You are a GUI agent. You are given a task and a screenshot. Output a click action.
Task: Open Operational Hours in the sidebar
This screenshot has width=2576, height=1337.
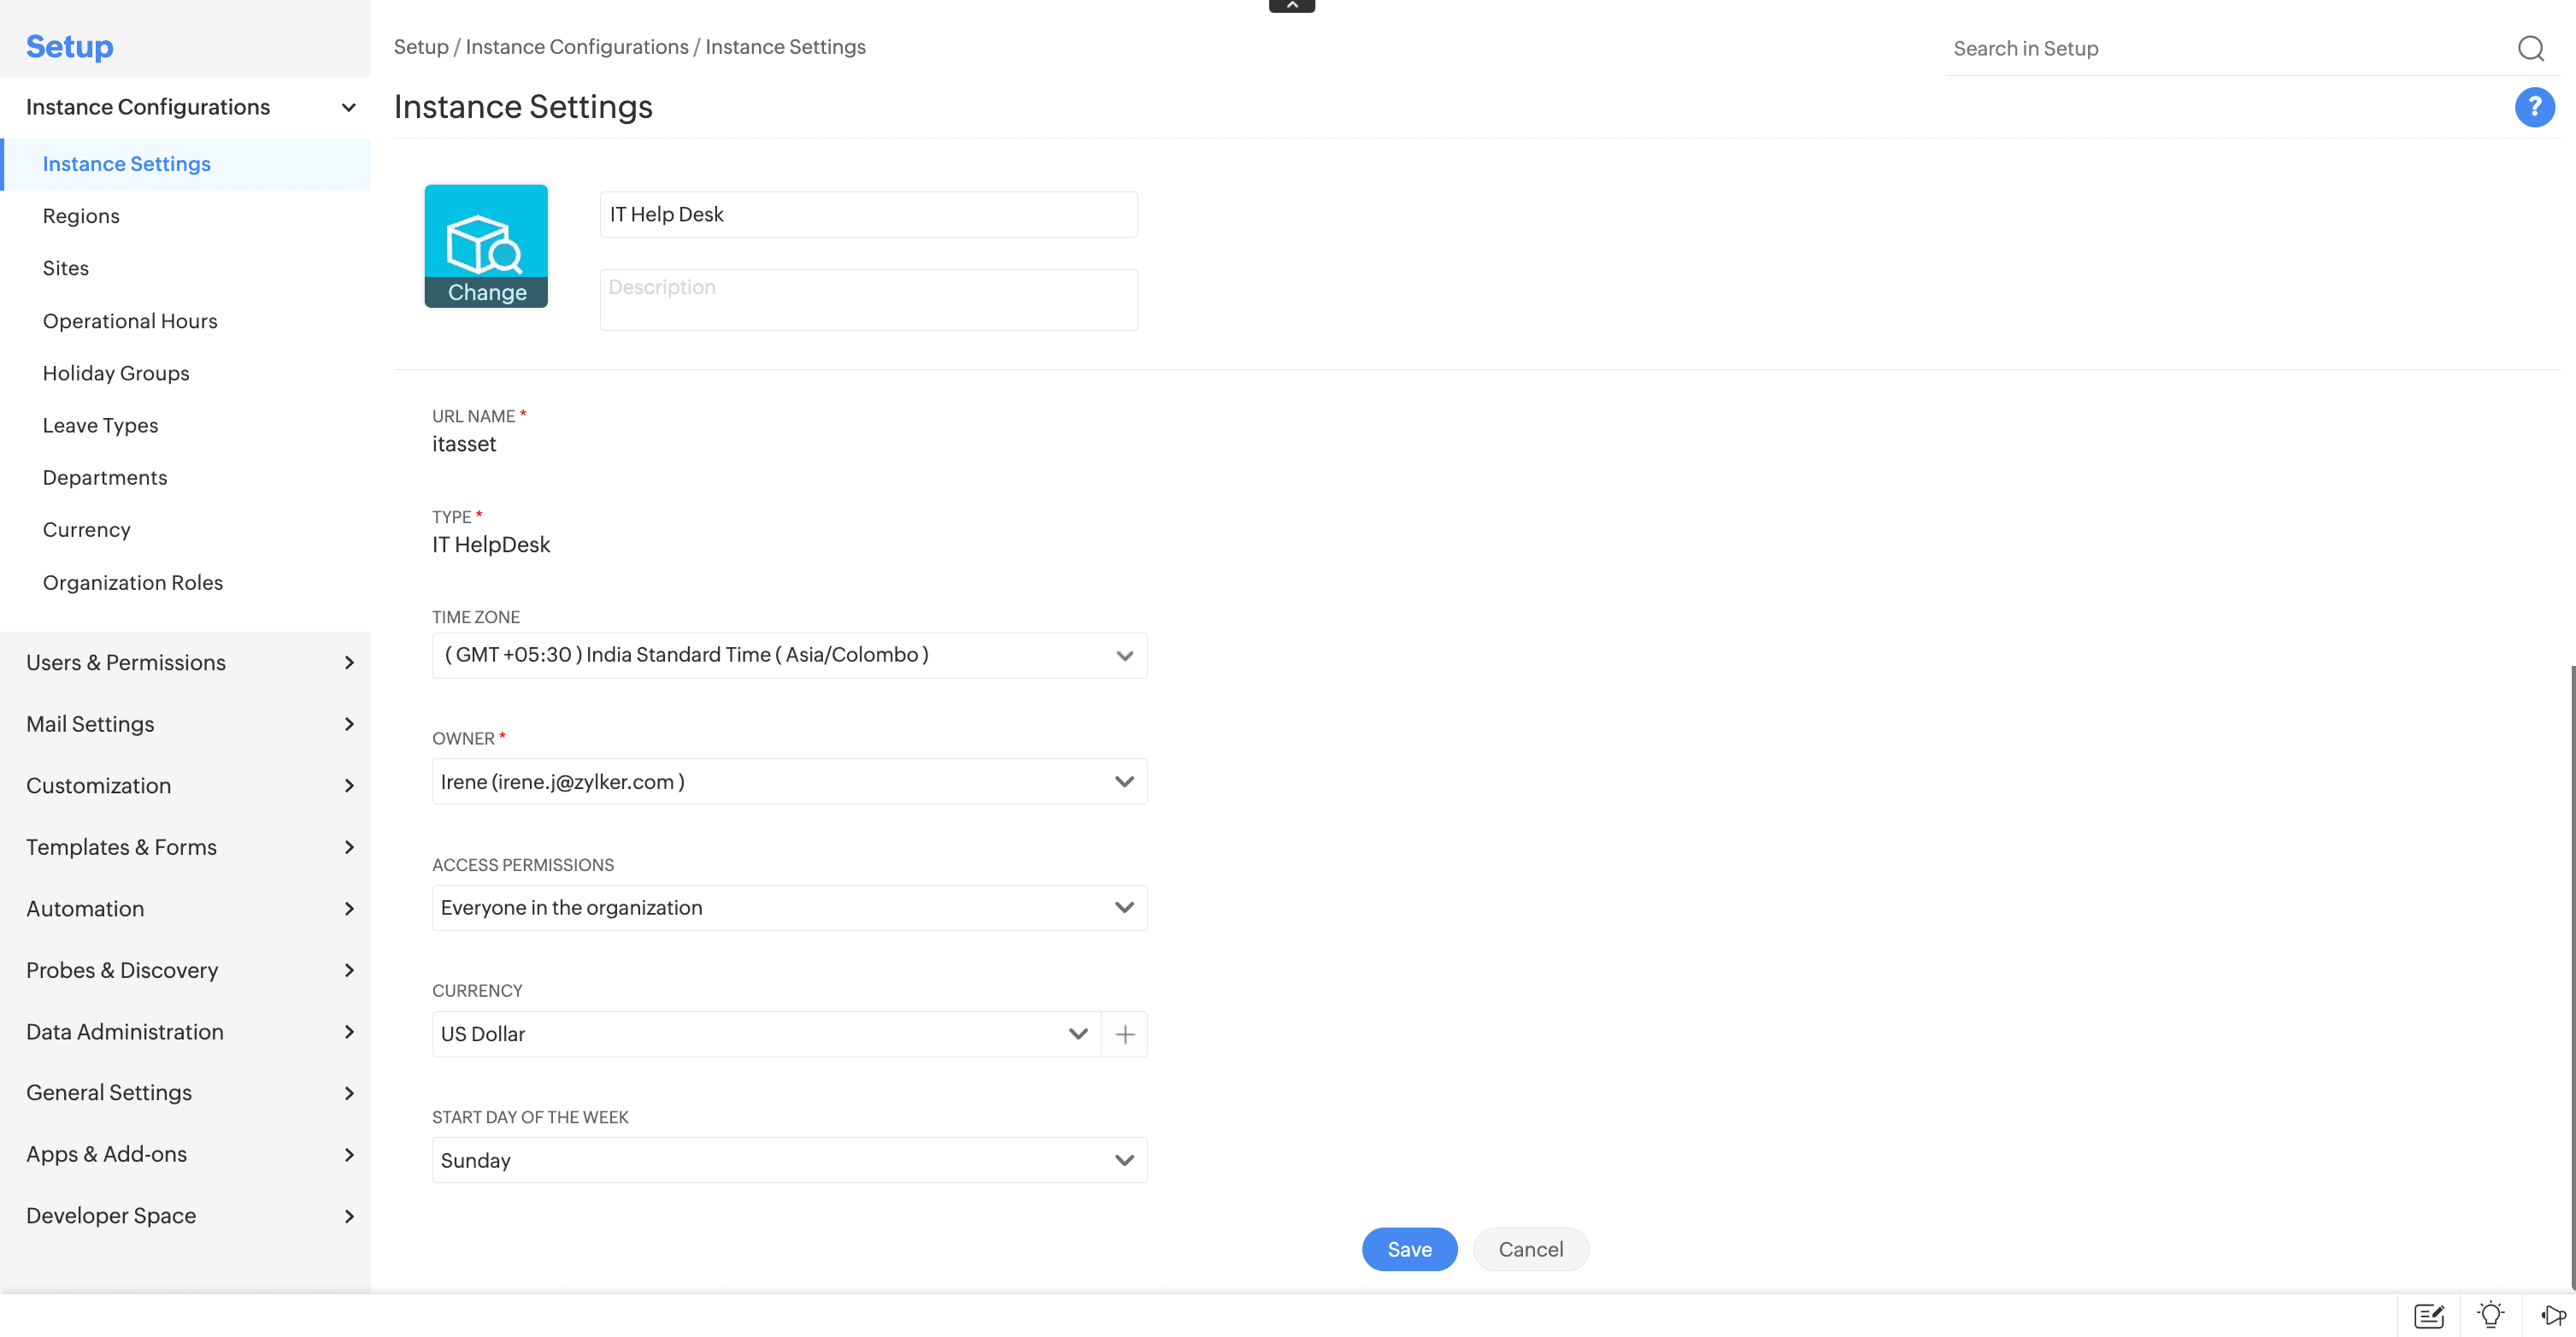pos(130,320)
